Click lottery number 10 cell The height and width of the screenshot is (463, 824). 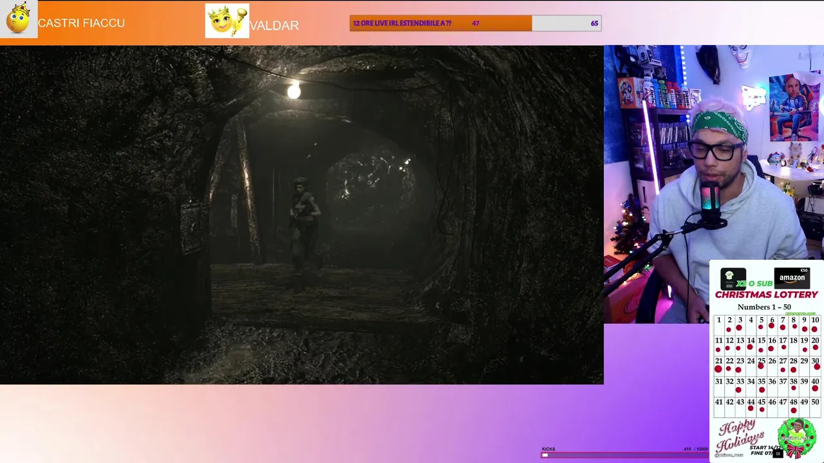pyautogui.click(x=815, y=325)
